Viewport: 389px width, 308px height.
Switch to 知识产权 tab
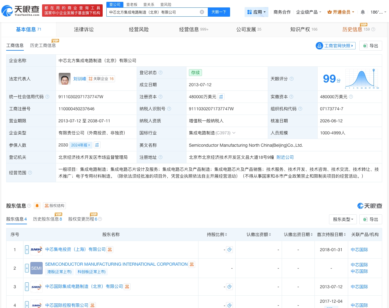[x=304, y=29]
